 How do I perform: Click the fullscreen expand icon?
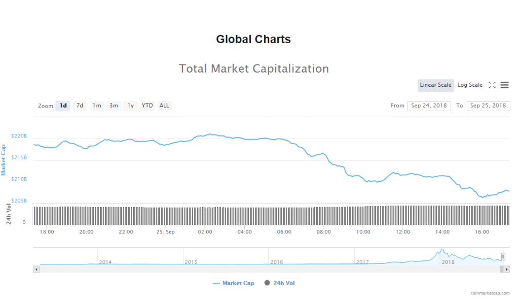point(492,85)
